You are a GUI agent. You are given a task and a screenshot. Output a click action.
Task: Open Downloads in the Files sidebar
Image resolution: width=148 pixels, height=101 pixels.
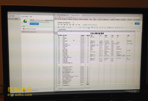pyautogui.click(x=12, y=16)
